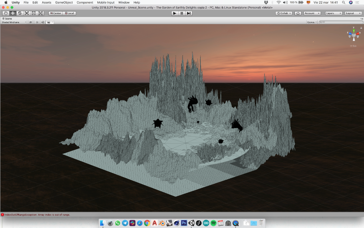Image resolution: width=364 pixels, height=228 pixels.
Task: Open the Gizmos dropdown
Action: [311, 22]
